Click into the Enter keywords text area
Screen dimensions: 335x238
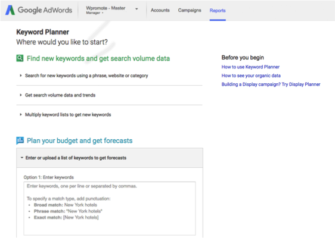coord(110,208)
